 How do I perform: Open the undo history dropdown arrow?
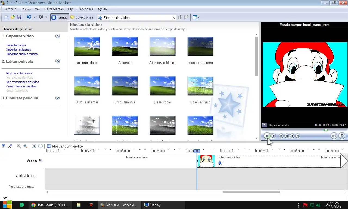(x=35, y=17)
